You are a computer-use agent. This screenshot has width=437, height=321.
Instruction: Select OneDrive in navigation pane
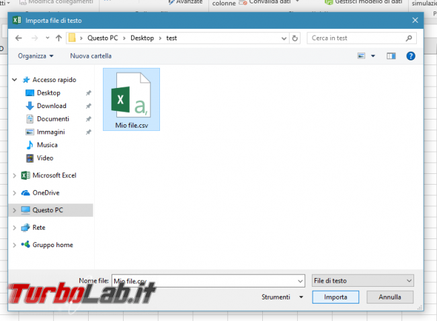[46, 193]
